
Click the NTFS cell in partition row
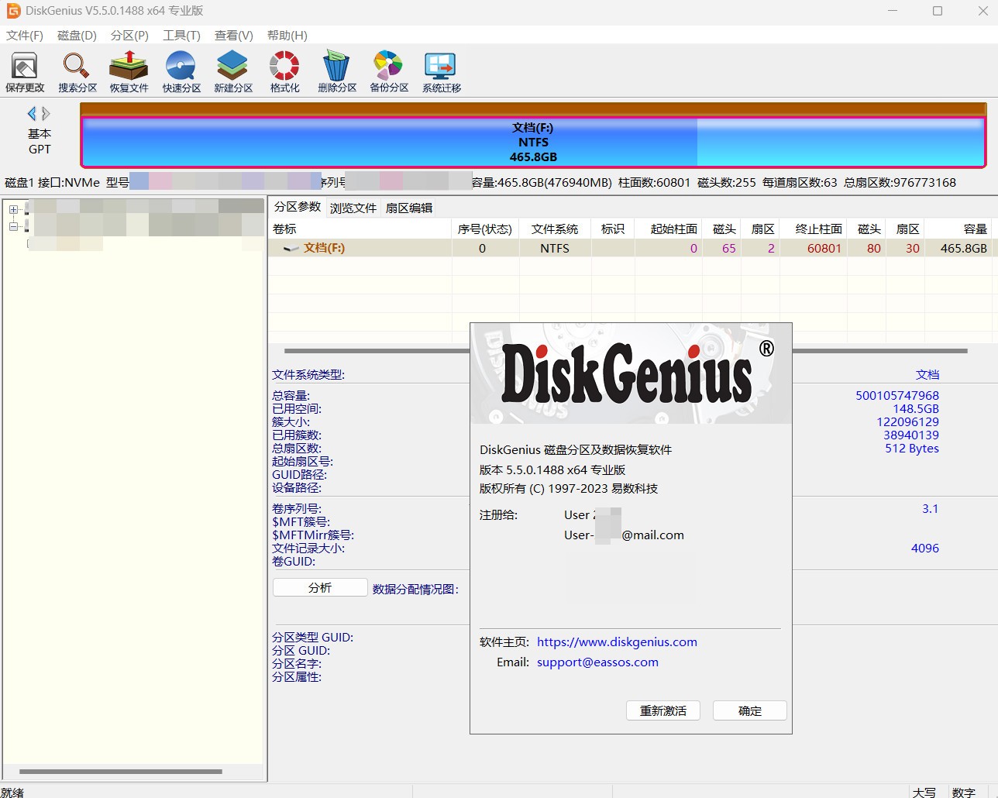[555, 248]
